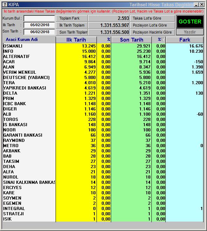
Task: Click OSMANLI Fark value 16.676
Action: pos(196,46)
